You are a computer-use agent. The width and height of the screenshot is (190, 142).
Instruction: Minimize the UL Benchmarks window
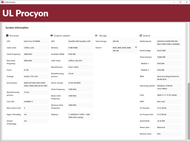point(174,2)
